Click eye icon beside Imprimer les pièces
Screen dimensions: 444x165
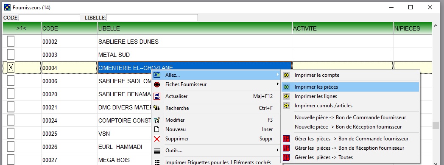(x=286, y=87)
